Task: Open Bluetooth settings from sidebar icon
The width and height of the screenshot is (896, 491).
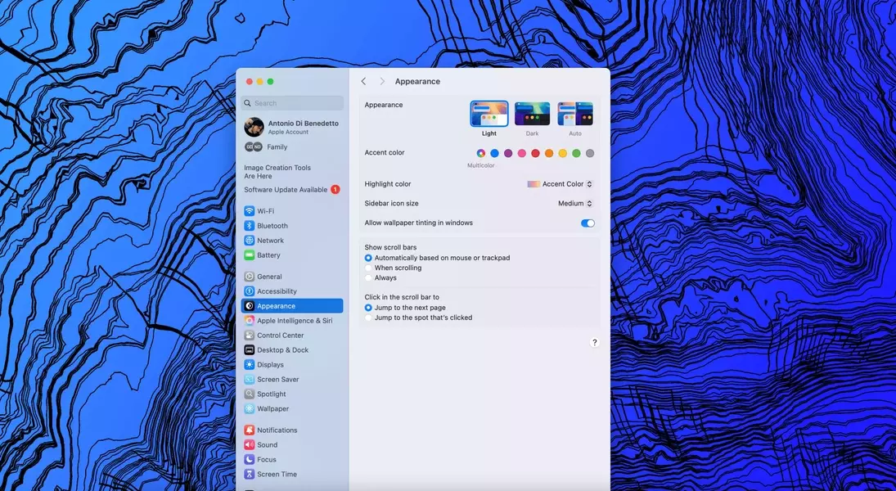Action: [250, 226]
